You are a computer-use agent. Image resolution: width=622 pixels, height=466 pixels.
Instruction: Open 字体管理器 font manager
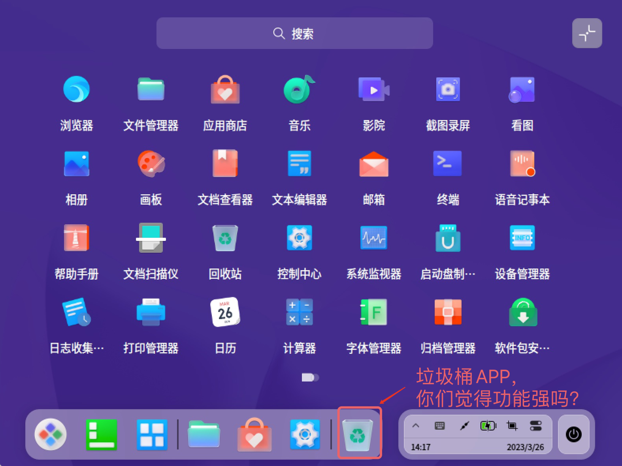(373, 312)
